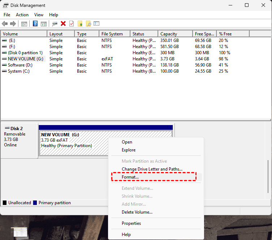Click the Properties checkmark page icon
The width and height of the screenshot is (272, 240).
(72, 24)
